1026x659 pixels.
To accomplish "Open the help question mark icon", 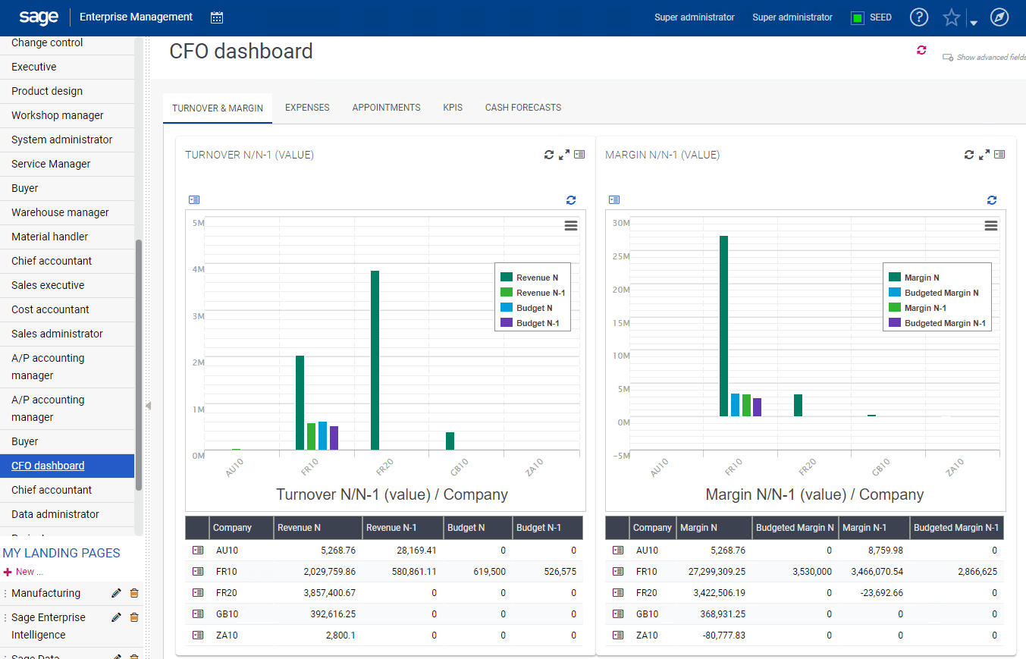I will coord(919,17).
